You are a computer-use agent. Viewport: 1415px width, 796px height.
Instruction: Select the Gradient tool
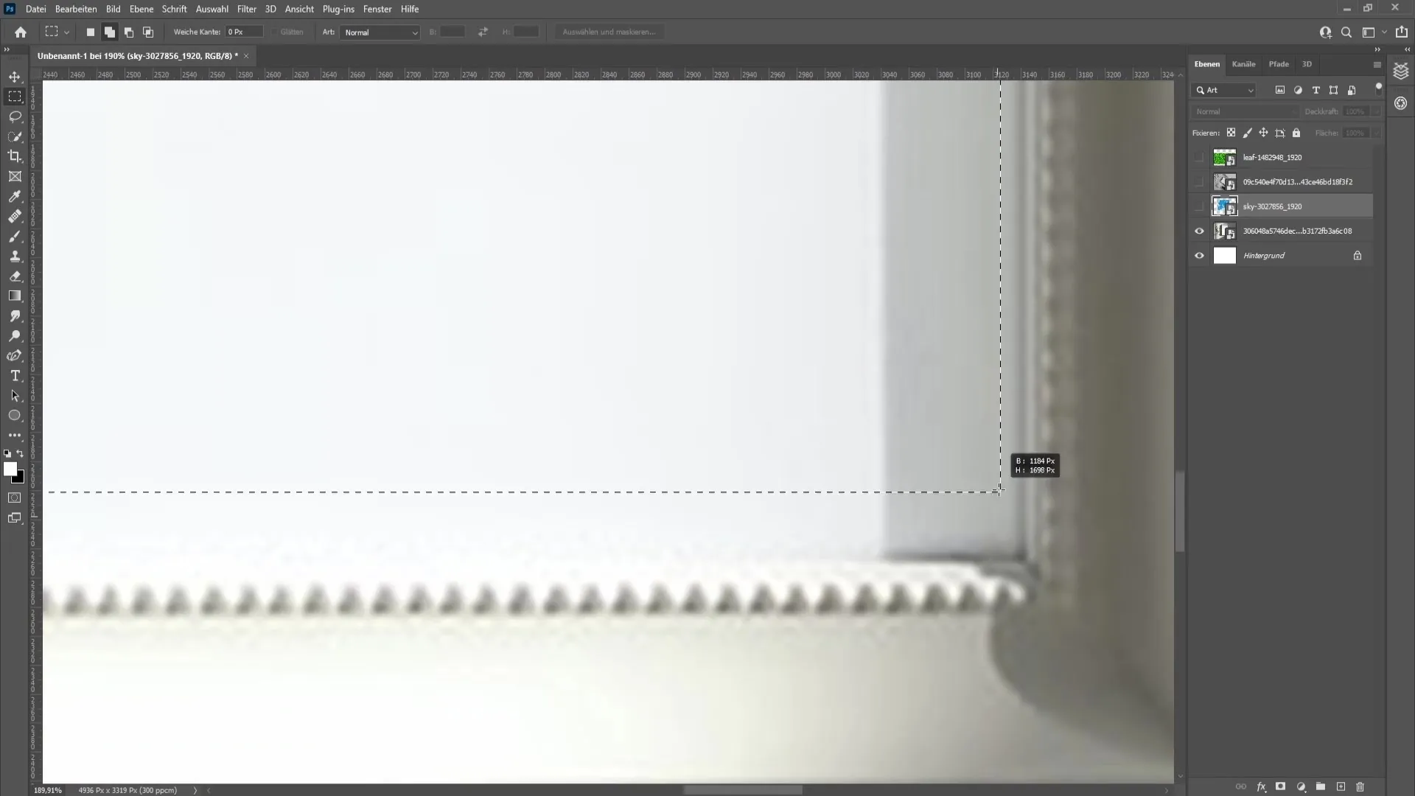pos(15,296)
